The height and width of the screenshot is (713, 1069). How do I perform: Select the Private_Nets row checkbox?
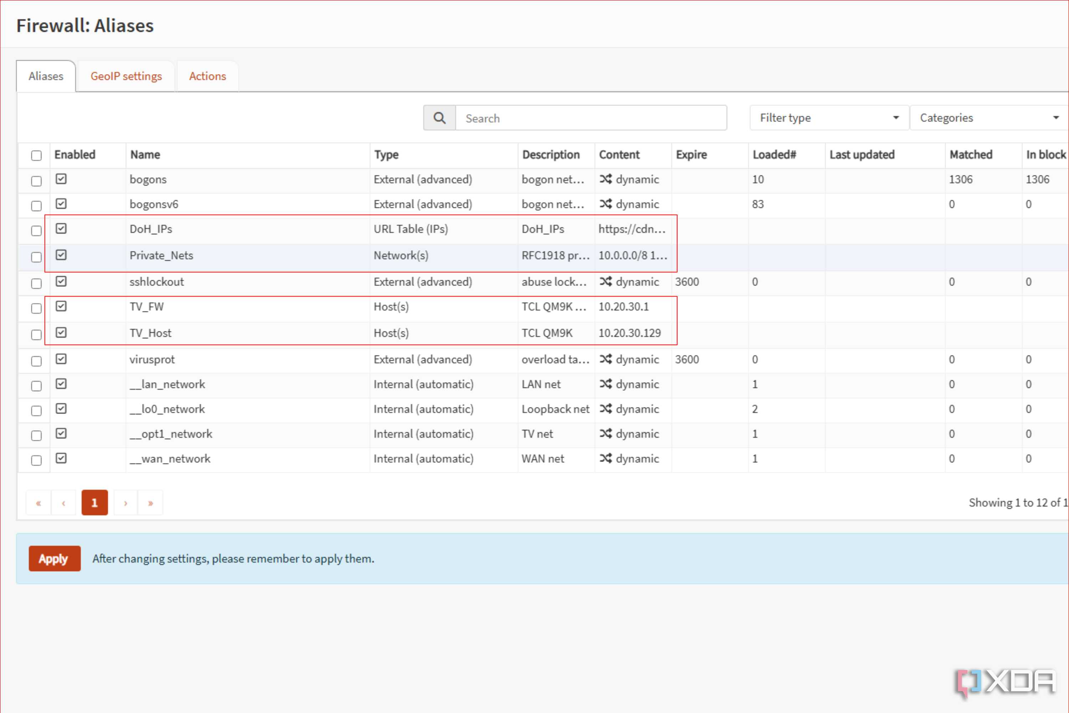(36, 257)
